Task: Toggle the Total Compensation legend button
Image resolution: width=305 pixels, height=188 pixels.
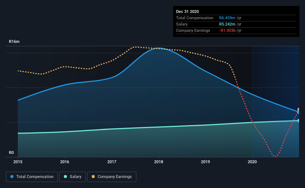Action: [32, 177]
